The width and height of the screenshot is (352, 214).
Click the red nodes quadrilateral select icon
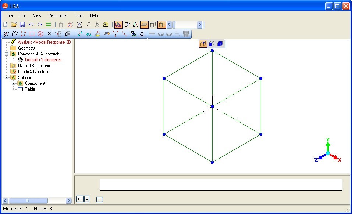tap(23, 34)
